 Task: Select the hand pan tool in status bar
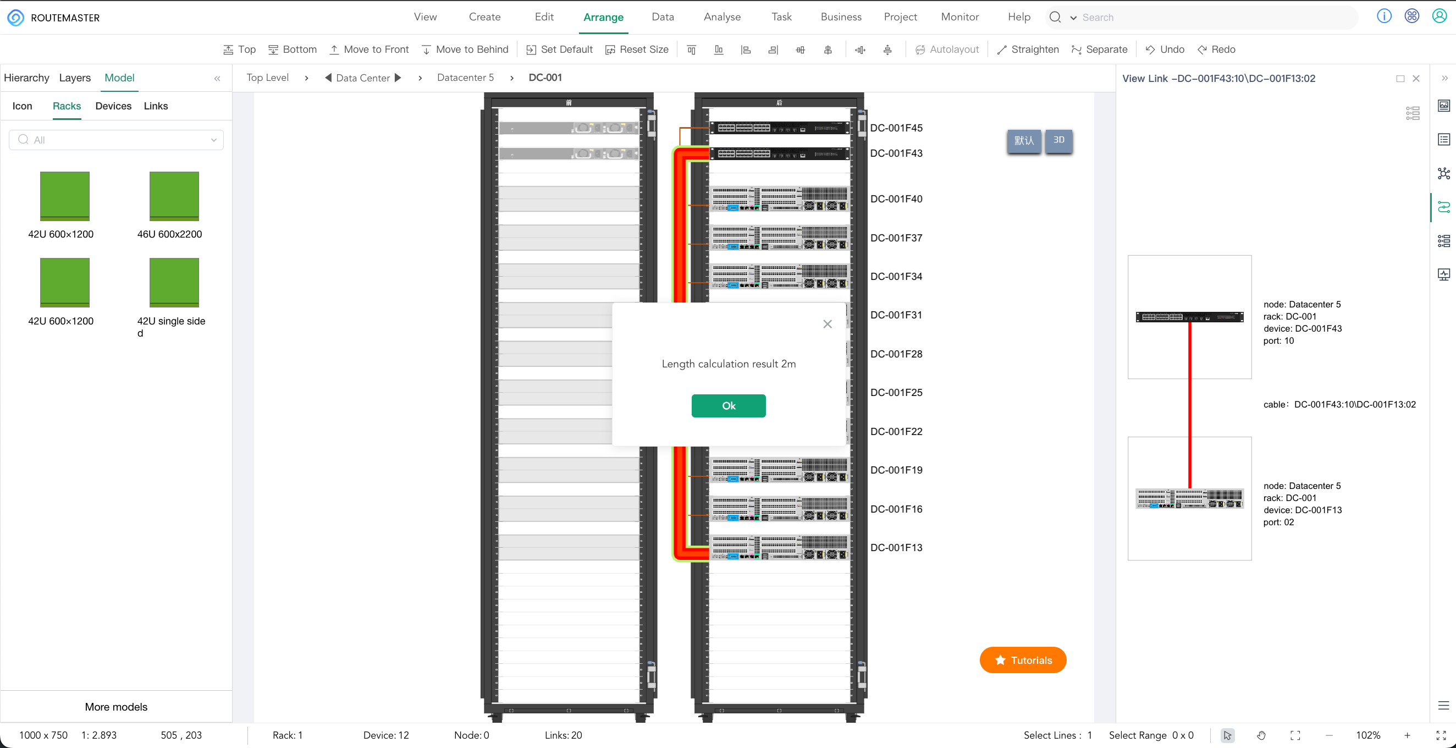[x=1261, y=735]
